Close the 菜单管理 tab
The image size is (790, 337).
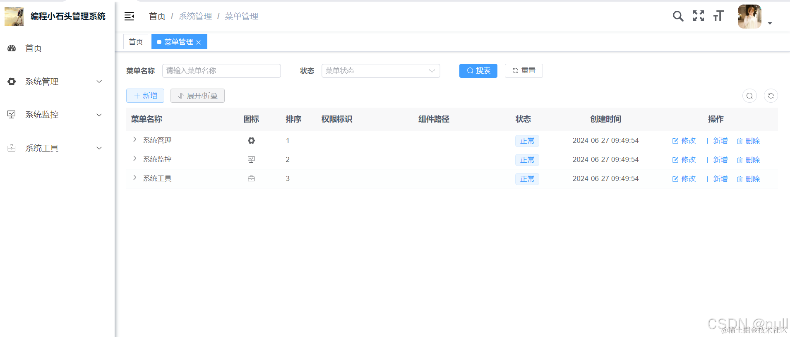199,42
